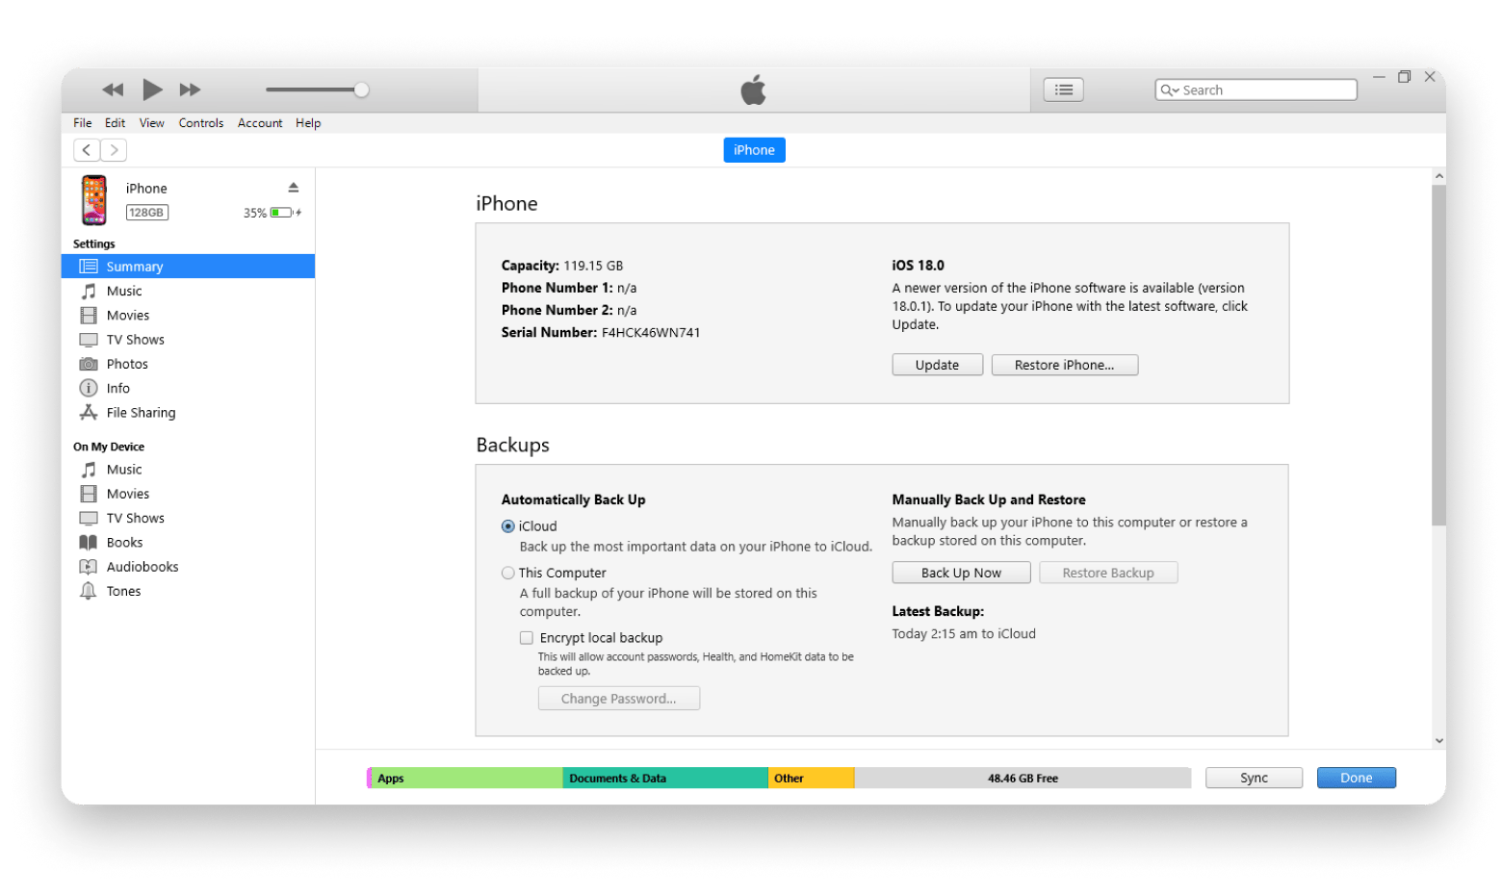Click the scrollbar down arrow
This screenshot has height=895, width=1502.
coord(1438,741)
